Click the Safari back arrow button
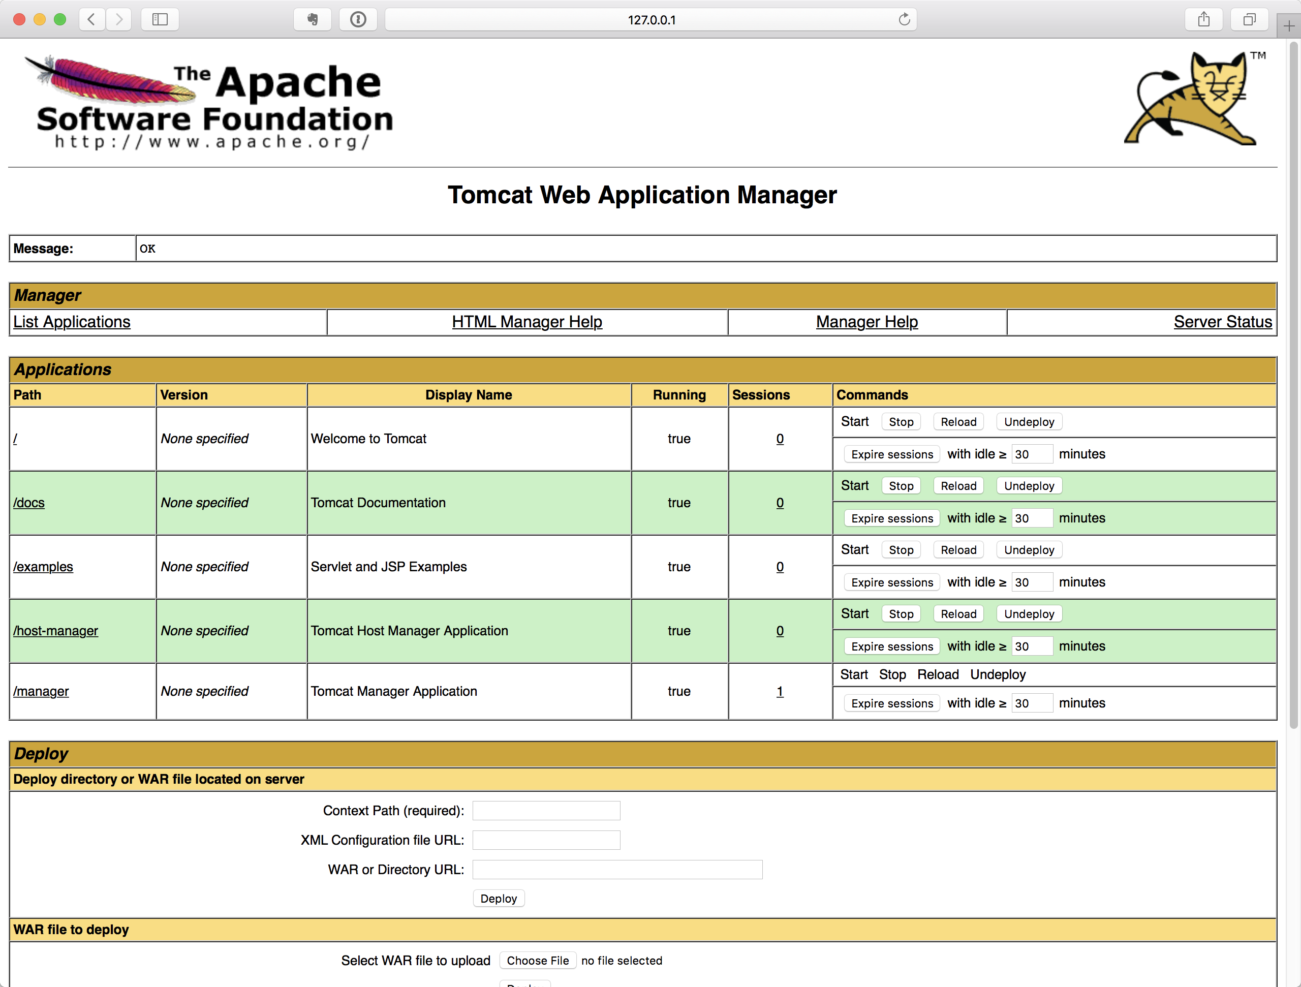This screenshot has height=987, width=1301. pyautogui.click(x=92, y=19)
